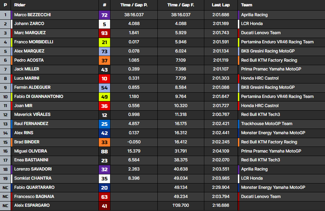This screenshot has width=325, height=211.
Task: Click Marco Bezzecchi's number 72 badge
Action: [x=104, y=15]
